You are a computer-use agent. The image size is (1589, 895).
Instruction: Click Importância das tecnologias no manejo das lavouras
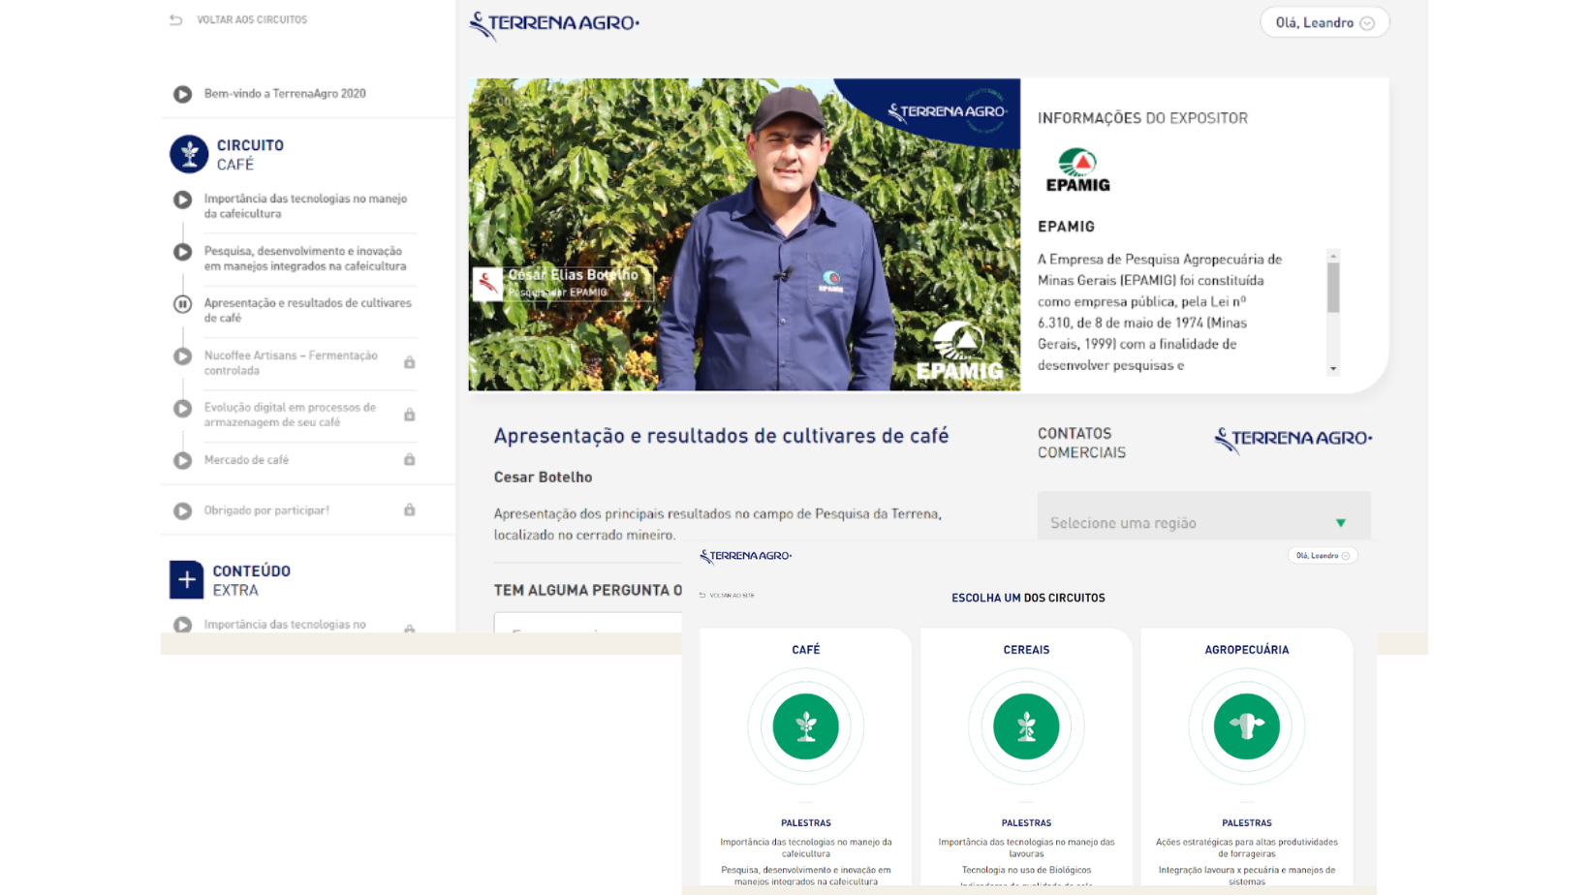click(1026, 848)
